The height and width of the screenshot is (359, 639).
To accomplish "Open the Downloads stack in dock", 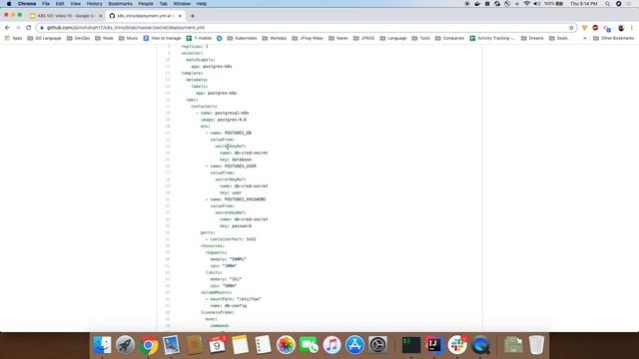I will (x=513, y=345).
